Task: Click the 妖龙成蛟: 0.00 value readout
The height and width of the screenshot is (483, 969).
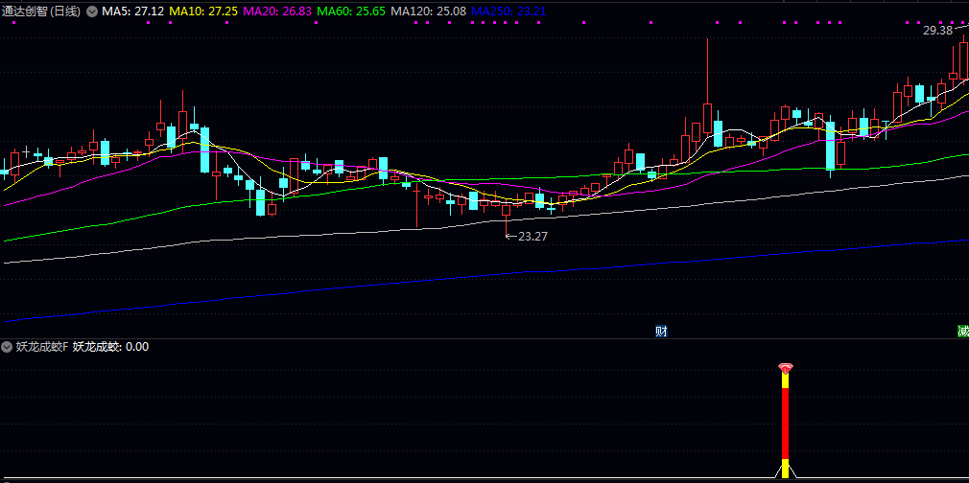Action: point(110,347)
